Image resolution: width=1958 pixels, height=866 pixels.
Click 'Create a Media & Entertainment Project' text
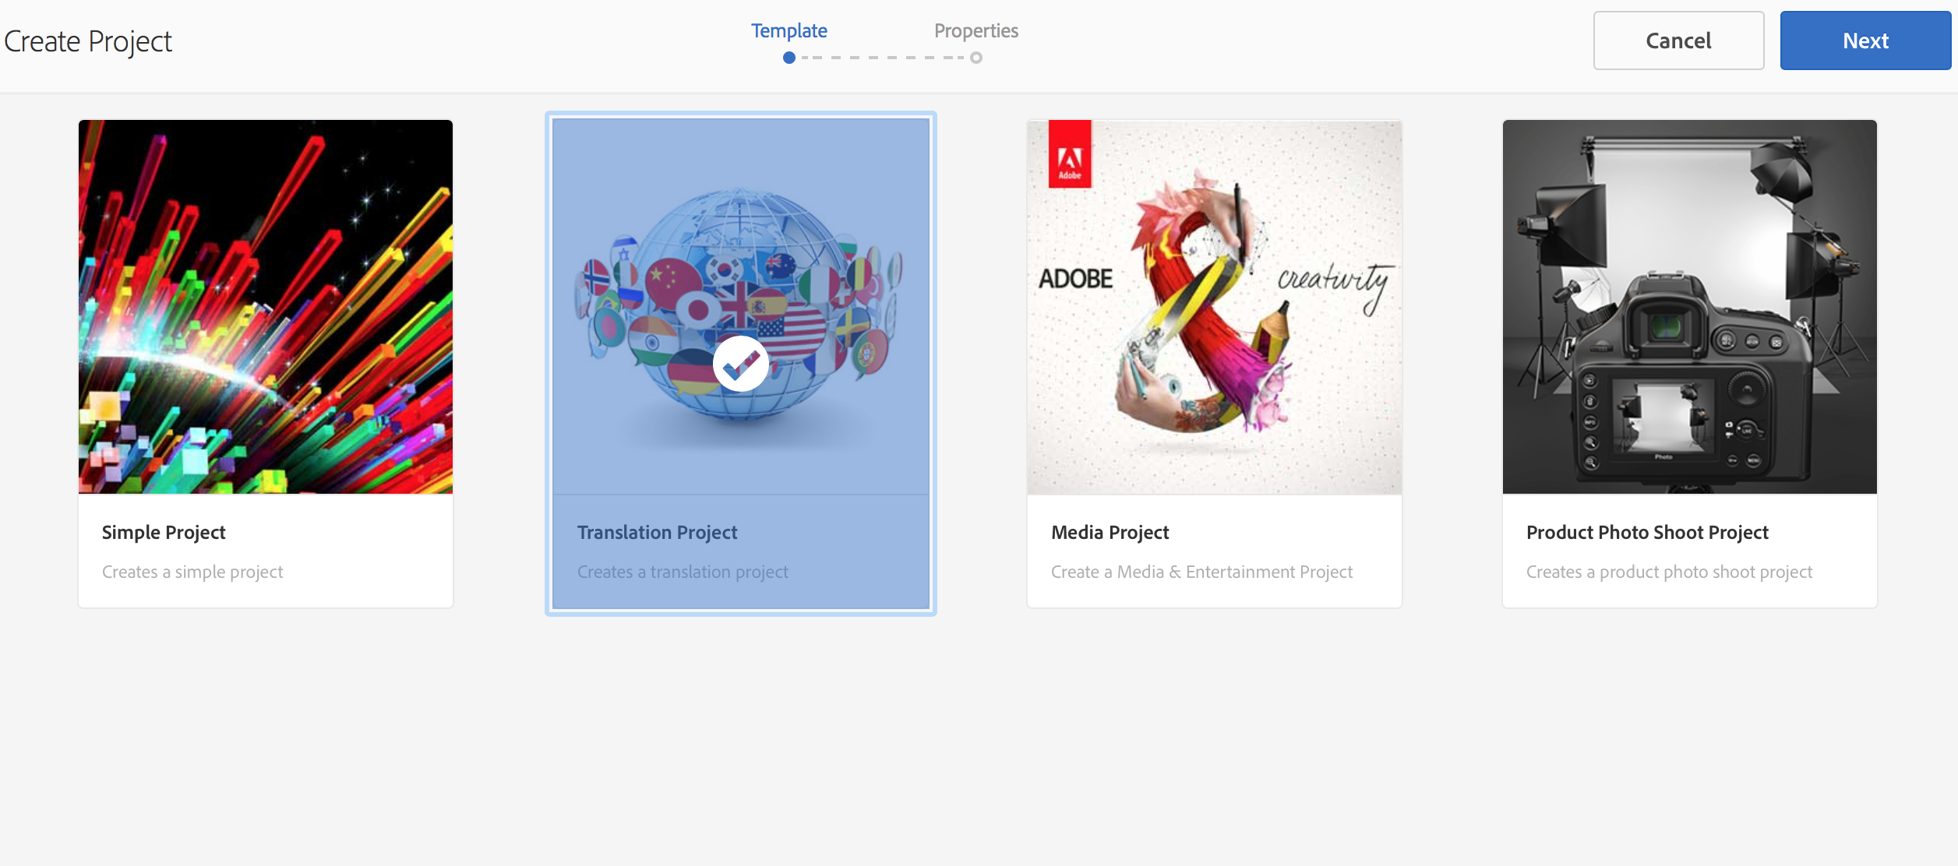click(x=1201, y=572)
